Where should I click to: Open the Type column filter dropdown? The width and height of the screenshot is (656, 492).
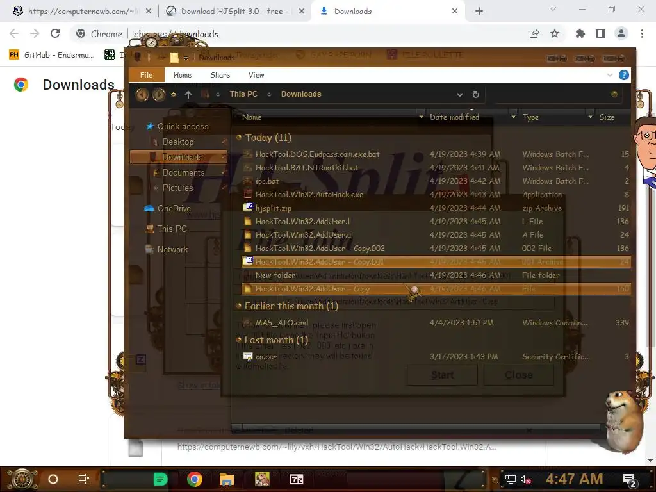[590, 117]
